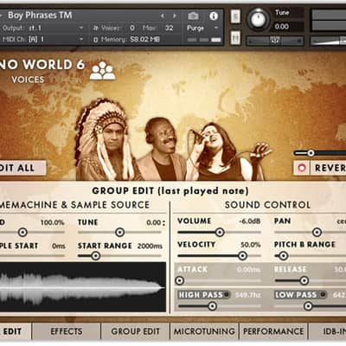Screen dimensions: 346x346
Task: Click the Memory value 58.02 MB
Action: pos(144,39)
